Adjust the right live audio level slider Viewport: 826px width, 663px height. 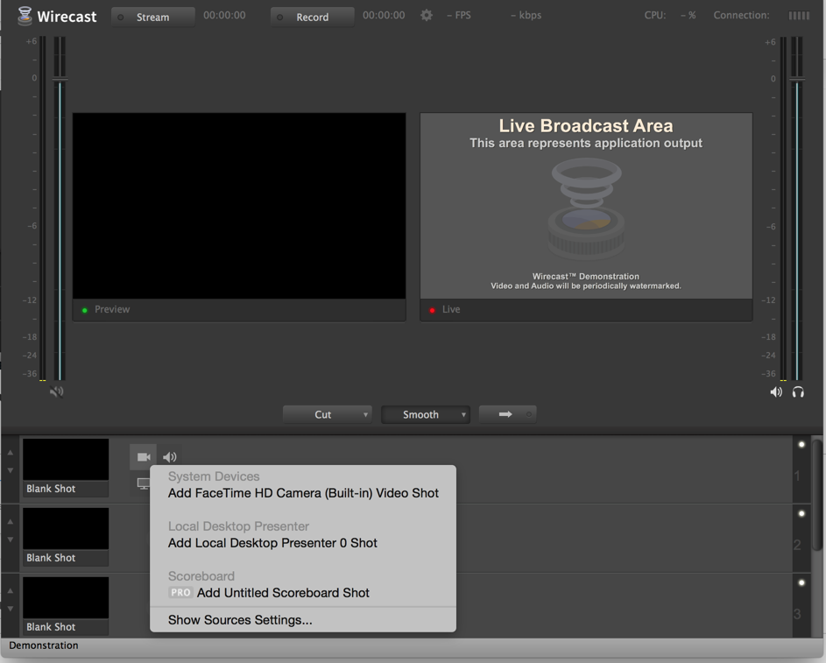click(797, 80)
